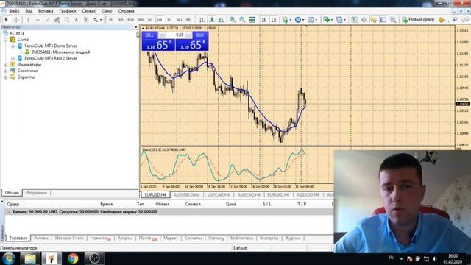This screenshot has height=265, width=471.
Task: Switch chart to M15 timeframe
Action: click(x=131, y=20)
